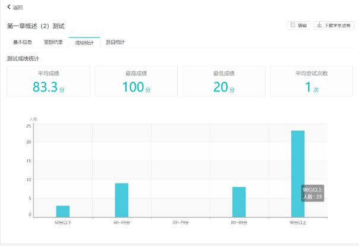The width and height of the screenshot is (359, 246).
Task: Click the 人数 y-axis title
Action: (x=33, y=119)
